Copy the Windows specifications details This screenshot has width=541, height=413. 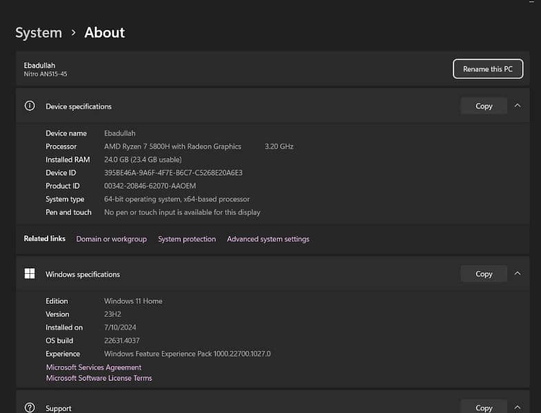tap(484, 274)
